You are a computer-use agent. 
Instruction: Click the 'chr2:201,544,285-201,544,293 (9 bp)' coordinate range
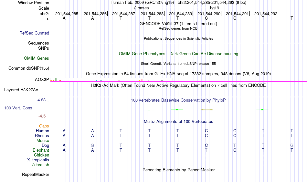(x=212, y=3)
